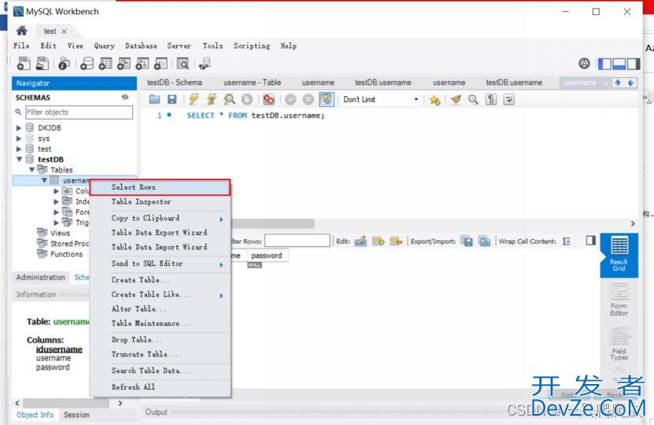Viewport: 654px width, 425px height.
Task: Toggle left sidebar panel visibility
Action: click(x=604, y=64)
